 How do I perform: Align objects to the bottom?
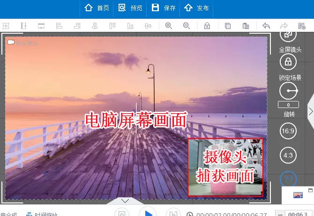130,26
